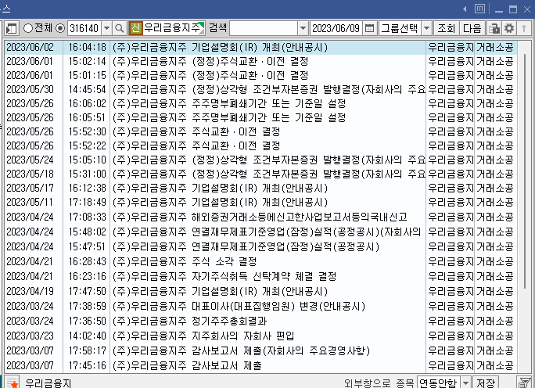Open the 해외증권거래소등에신고한사업보고서등의국내신고 row
The width and height of the screenshot is (535, 388).
260,217
